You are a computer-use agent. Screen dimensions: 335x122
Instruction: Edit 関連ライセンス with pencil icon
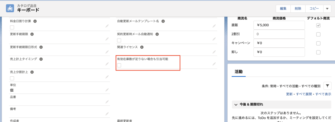(x=214, y=52)
